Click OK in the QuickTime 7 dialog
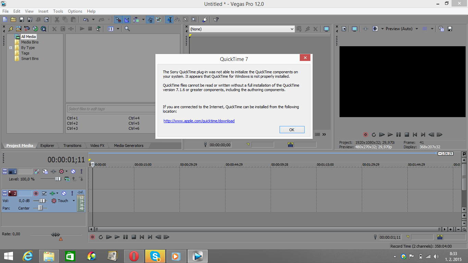This screenshot has height=263, width=468. pos(292,130)
